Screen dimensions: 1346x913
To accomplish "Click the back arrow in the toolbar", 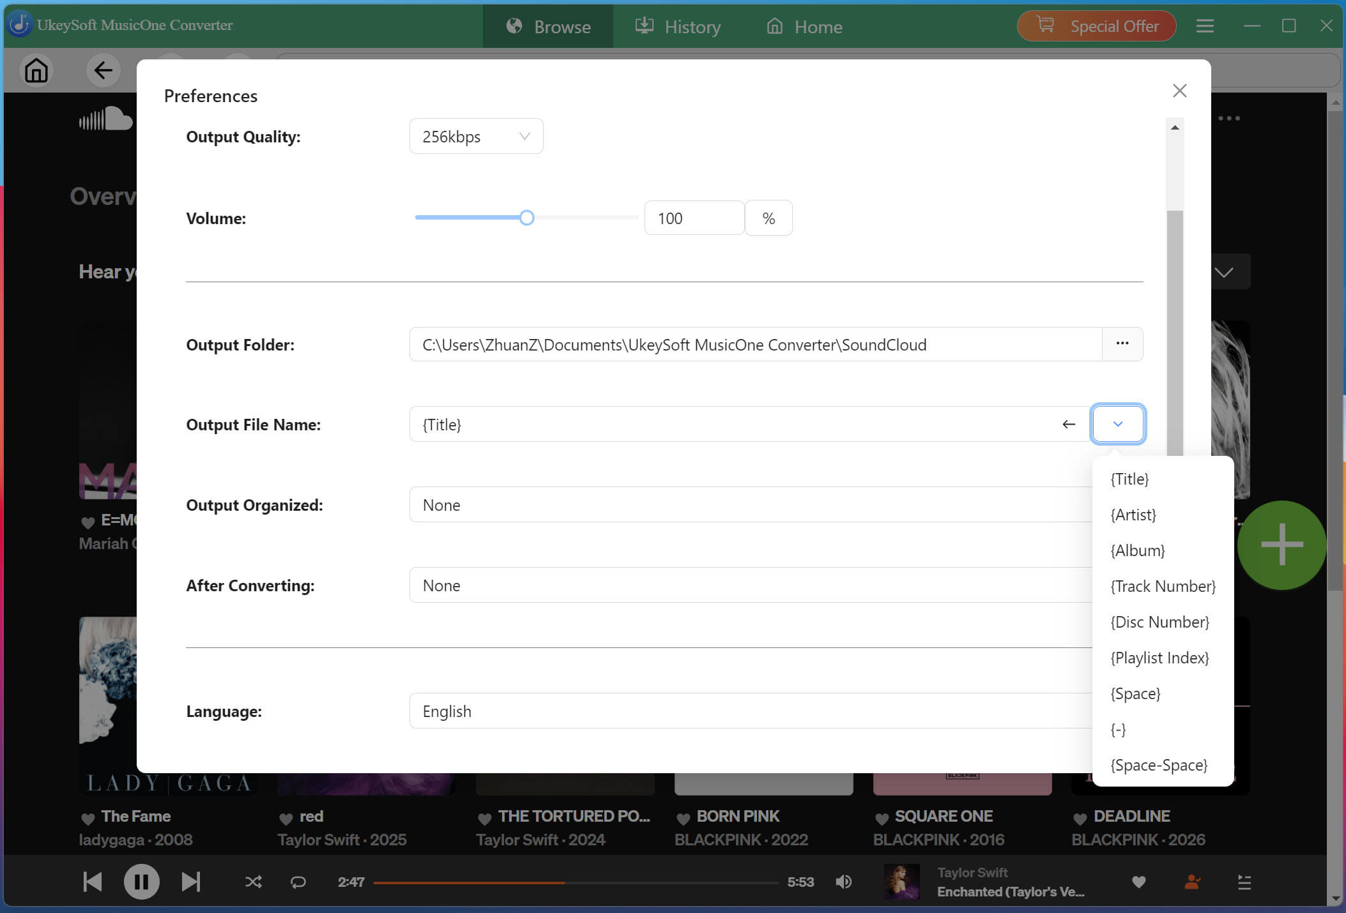I will tap(103, 70).
